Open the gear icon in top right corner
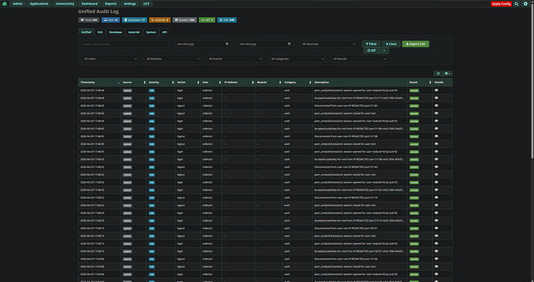The height and width of the screenshot is (282, 534). [525, 4]
